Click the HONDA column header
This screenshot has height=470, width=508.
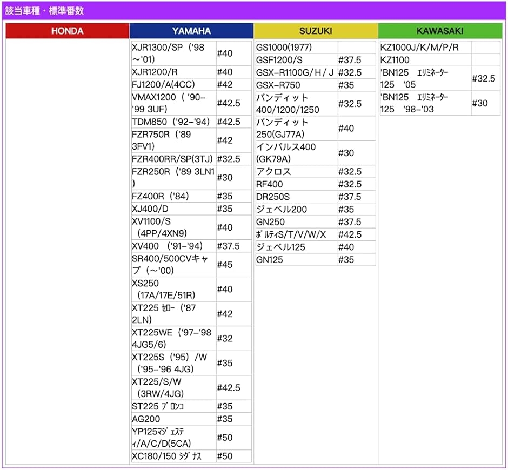pyautogui.click(x=68, y=31)
